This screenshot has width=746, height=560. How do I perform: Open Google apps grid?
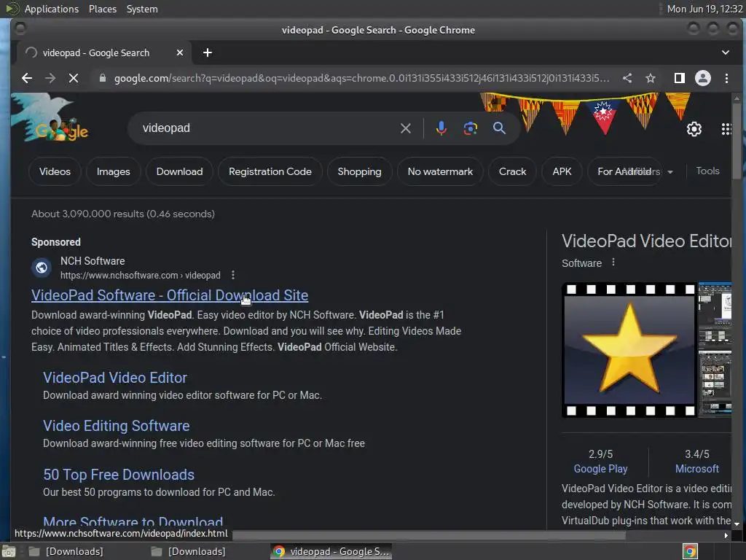(726, 129)
